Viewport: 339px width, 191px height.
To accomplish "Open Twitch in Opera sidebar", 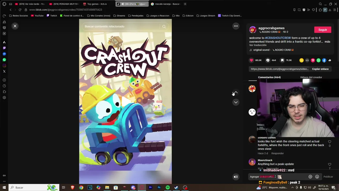I will (x=4, y=48).
